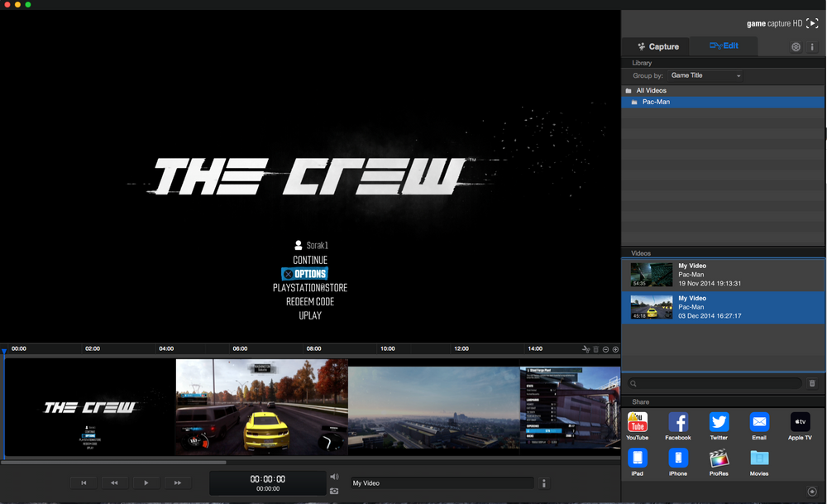The height and width of the screenshot is (504, 827).
Task: Open video info next to title field
Action: click(x=544, y=482)
